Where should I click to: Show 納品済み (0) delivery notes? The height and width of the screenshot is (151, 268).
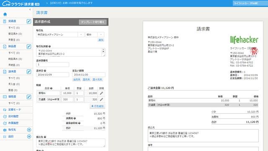[x=15, y=59]
